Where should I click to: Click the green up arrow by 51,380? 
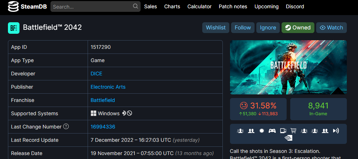click(240, 114)
